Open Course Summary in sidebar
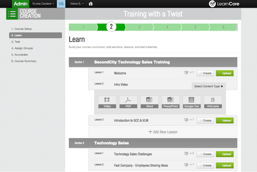 (24, 61)
